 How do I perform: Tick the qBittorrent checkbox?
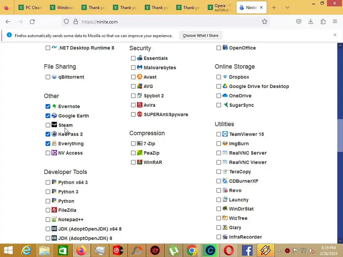point(48,77)
